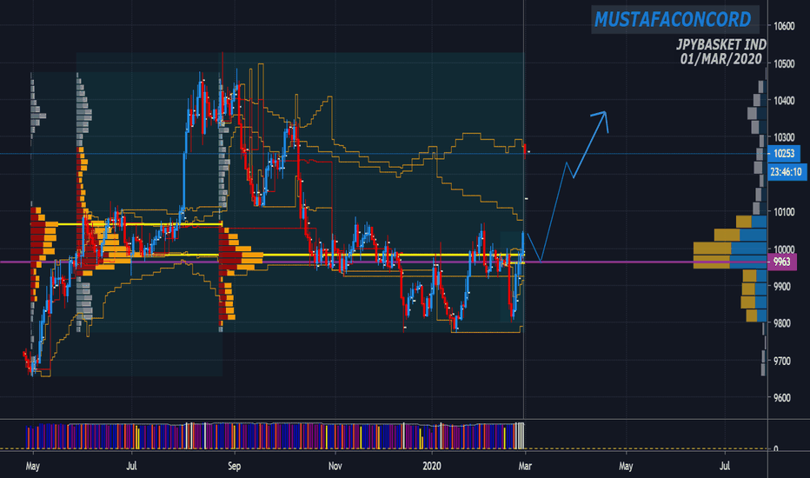The width and height of the screenshot is (810, 478).
Task: Click the Sep date axis label
Action: coord(234,466)
